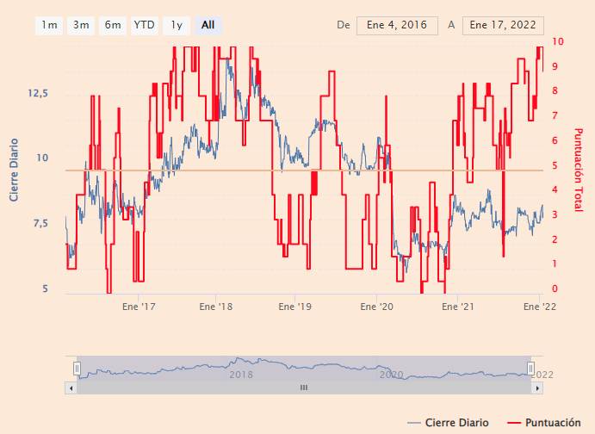The height and width of the screenshot is (434, 595).
Task: Click the 2020 label in navigator
Action: [391, 375]
